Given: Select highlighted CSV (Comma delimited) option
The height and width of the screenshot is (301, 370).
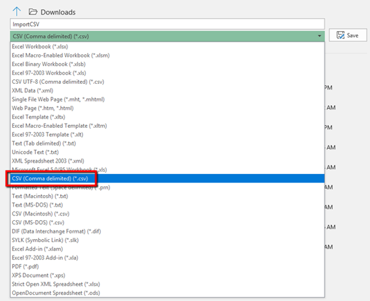Looking at the screenshot, I should (x=167, y=179).
